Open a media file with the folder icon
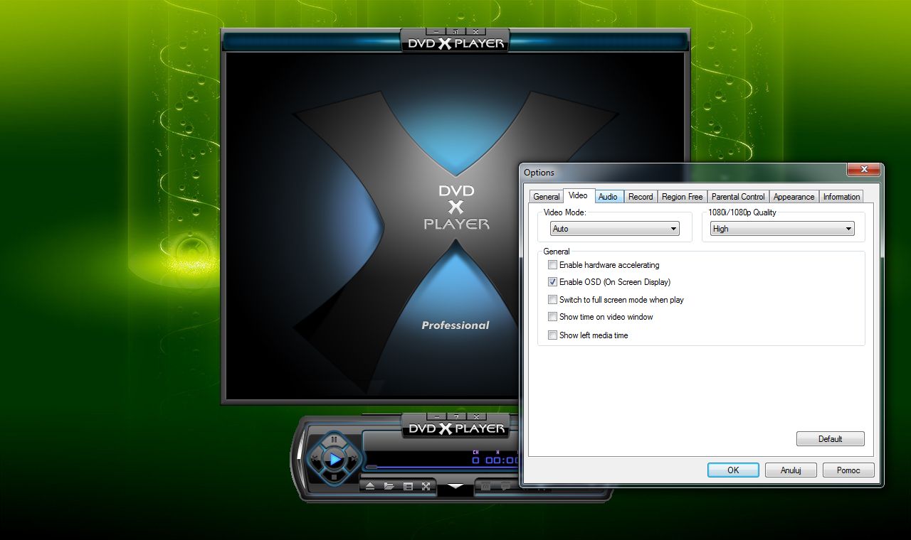This screenshot has height=540, width=911. tap(389, 487)
